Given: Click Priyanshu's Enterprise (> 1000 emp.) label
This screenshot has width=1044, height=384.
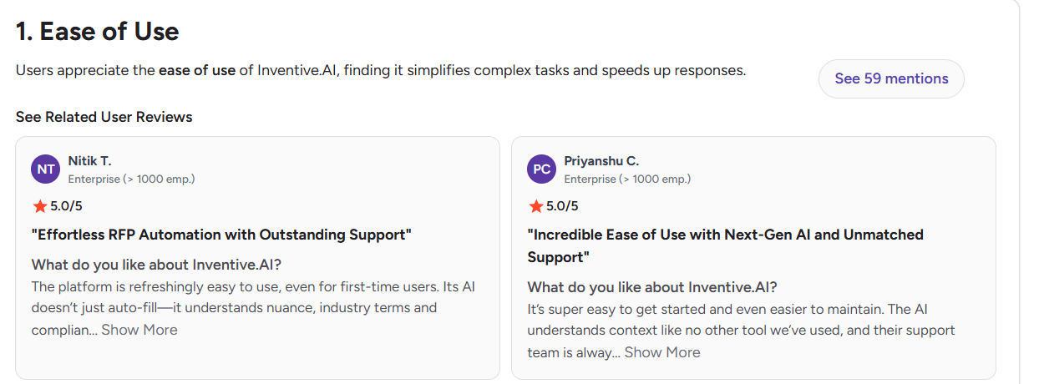Looking at the screenshot, I should 627,179.
